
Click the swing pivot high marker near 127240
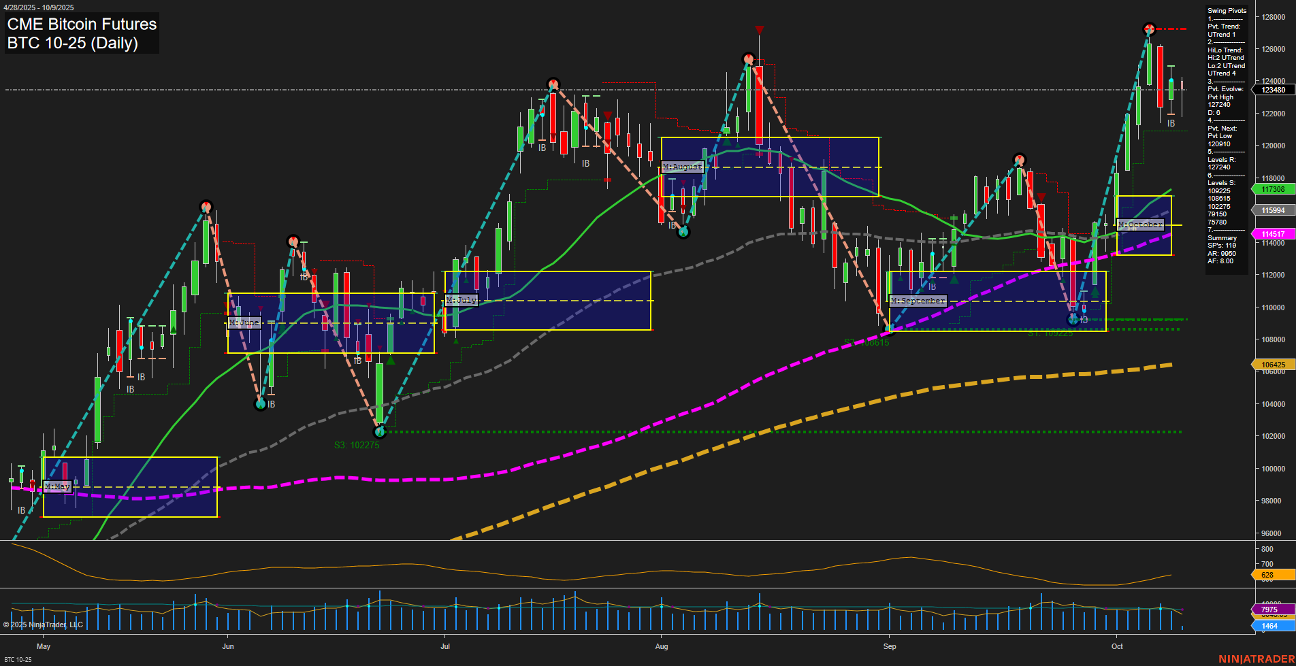coord(1149,29)
